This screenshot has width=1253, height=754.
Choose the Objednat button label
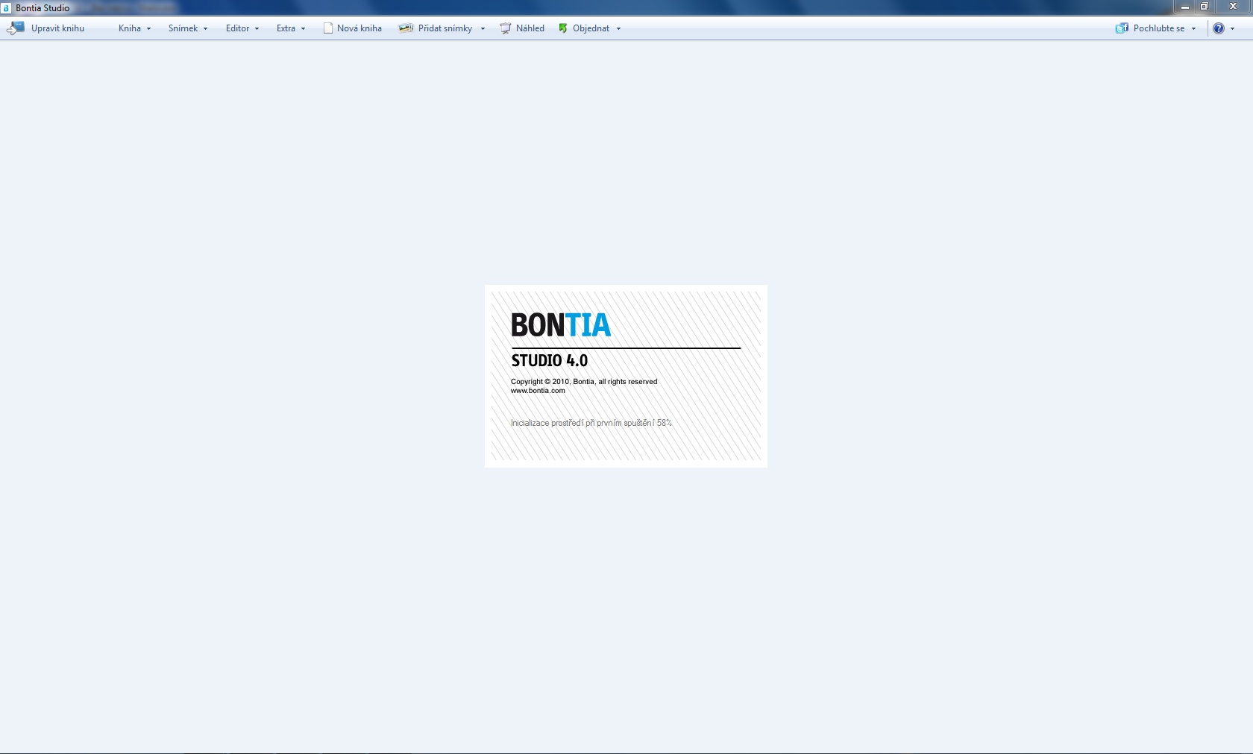pos(591,28)
